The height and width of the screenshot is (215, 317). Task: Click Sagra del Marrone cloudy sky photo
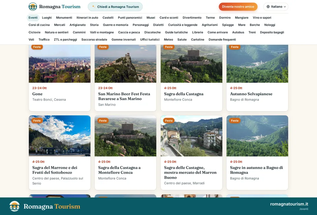[x=60, y=136]
